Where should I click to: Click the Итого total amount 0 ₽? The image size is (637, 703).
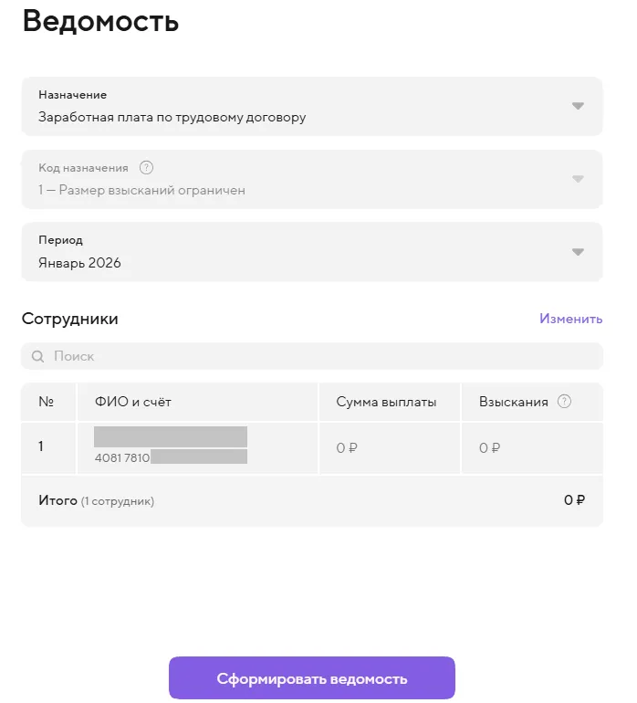pyautogui.click(x=573, y=500)
